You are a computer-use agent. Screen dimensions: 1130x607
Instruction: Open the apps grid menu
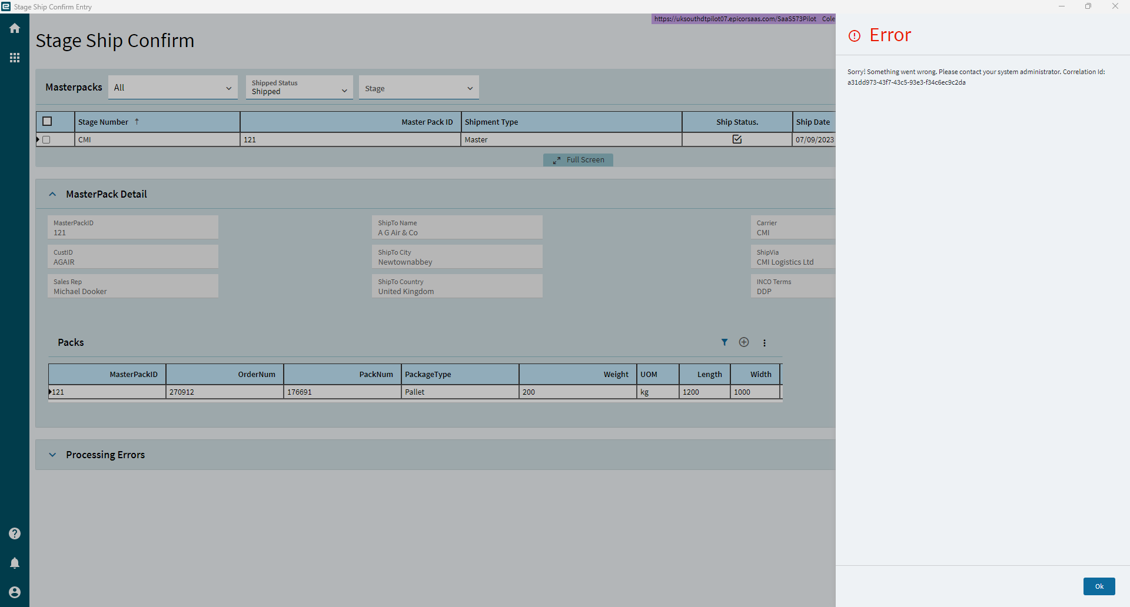coord(14,57)
